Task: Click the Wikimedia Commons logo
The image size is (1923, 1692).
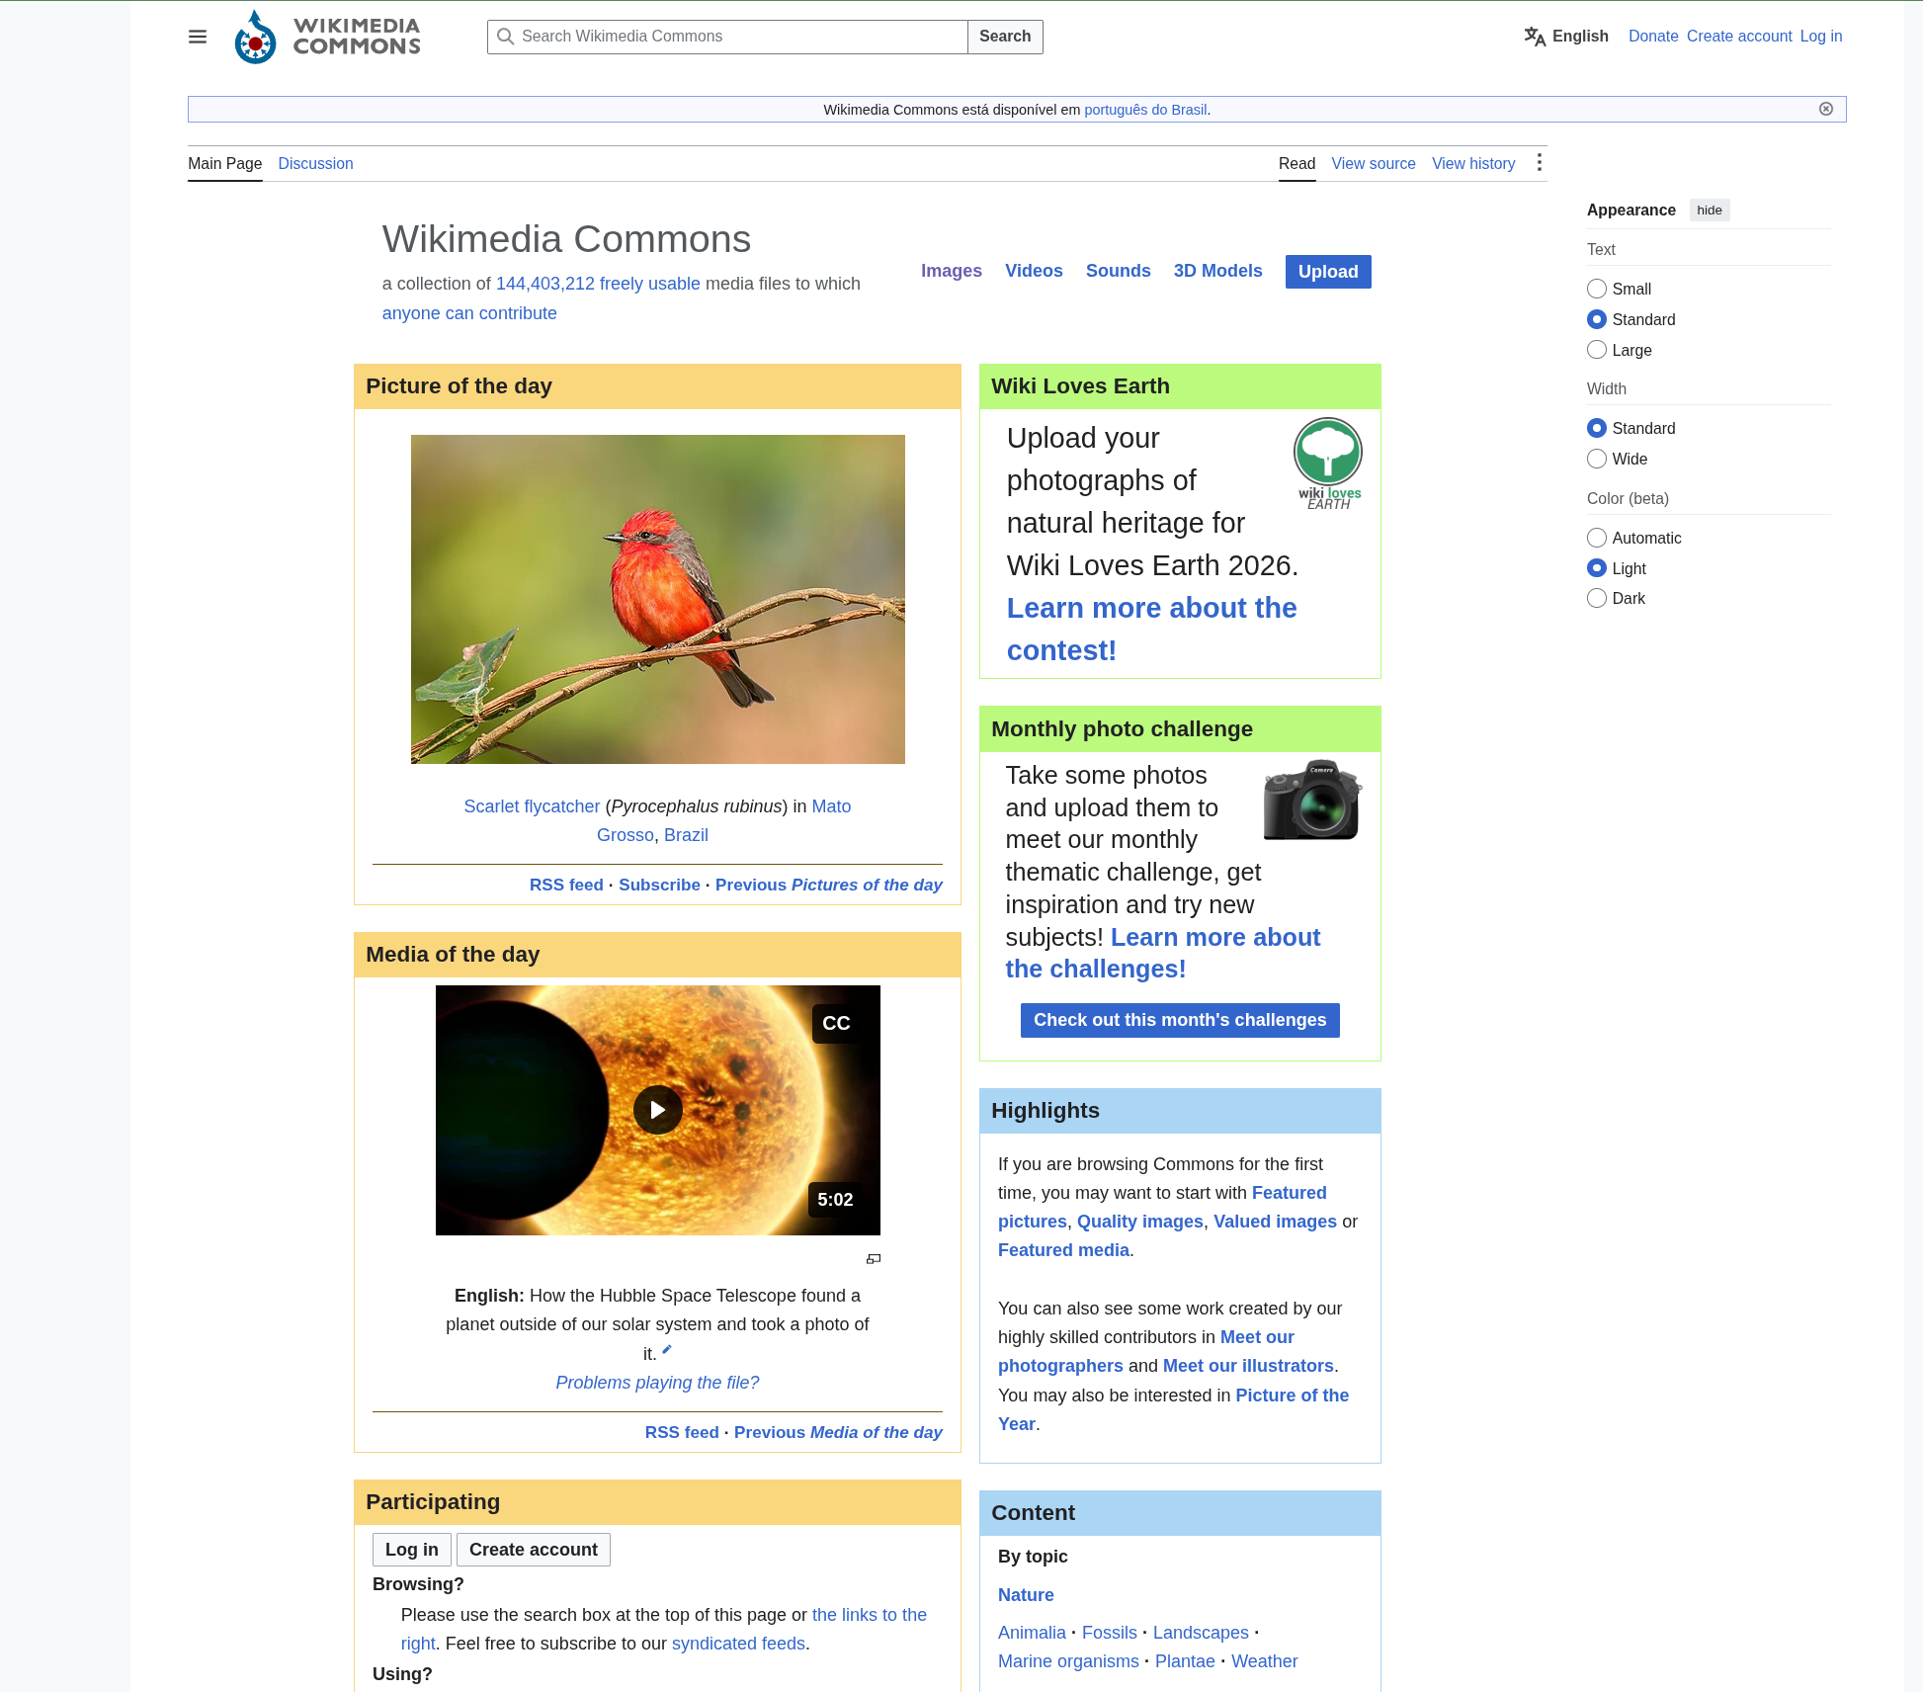Action: (327, 37)
